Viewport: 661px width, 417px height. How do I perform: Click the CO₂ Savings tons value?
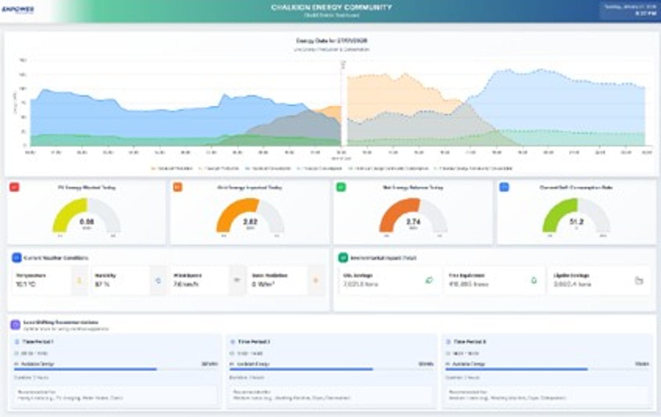pyautogui.click(x=361, y=284)
